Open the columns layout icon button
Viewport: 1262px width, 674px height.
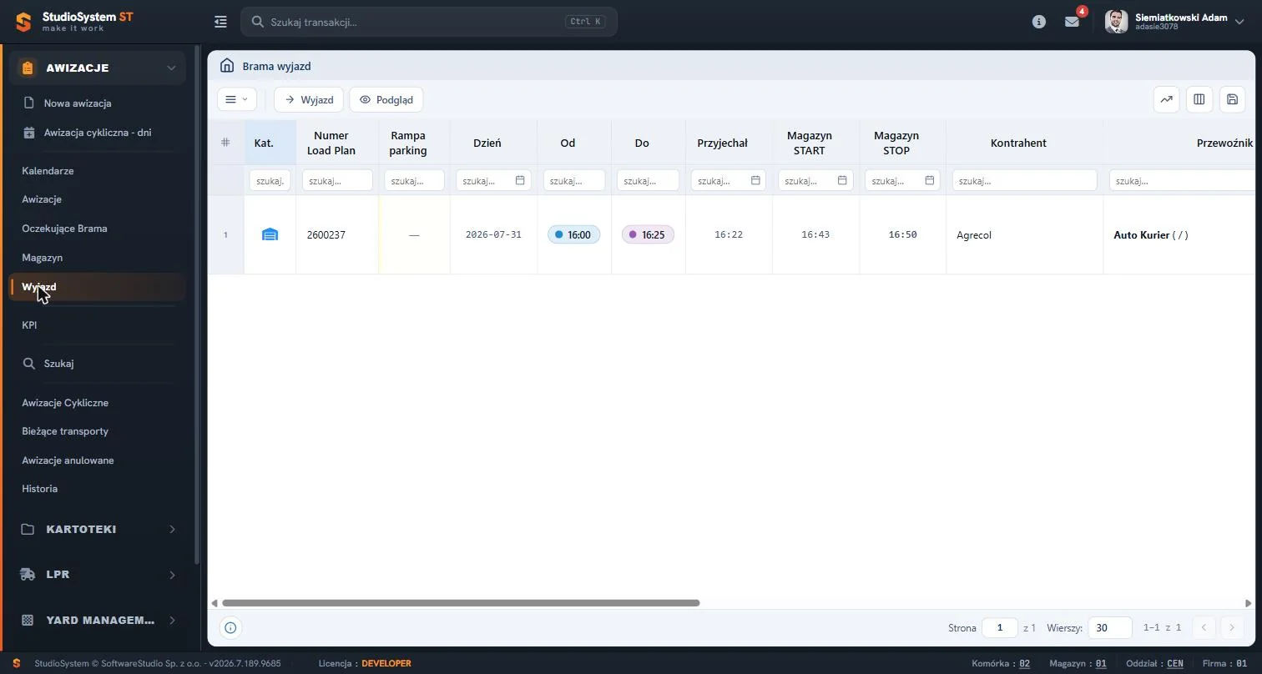pos(1199,99)
